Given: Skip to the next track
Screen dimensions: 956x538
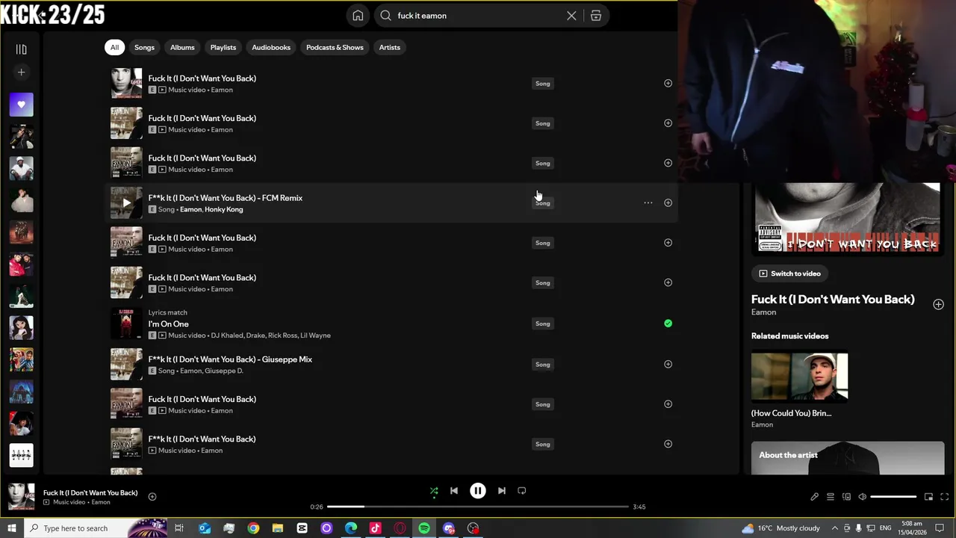Looking at the screenshot, I should (502, 491).
